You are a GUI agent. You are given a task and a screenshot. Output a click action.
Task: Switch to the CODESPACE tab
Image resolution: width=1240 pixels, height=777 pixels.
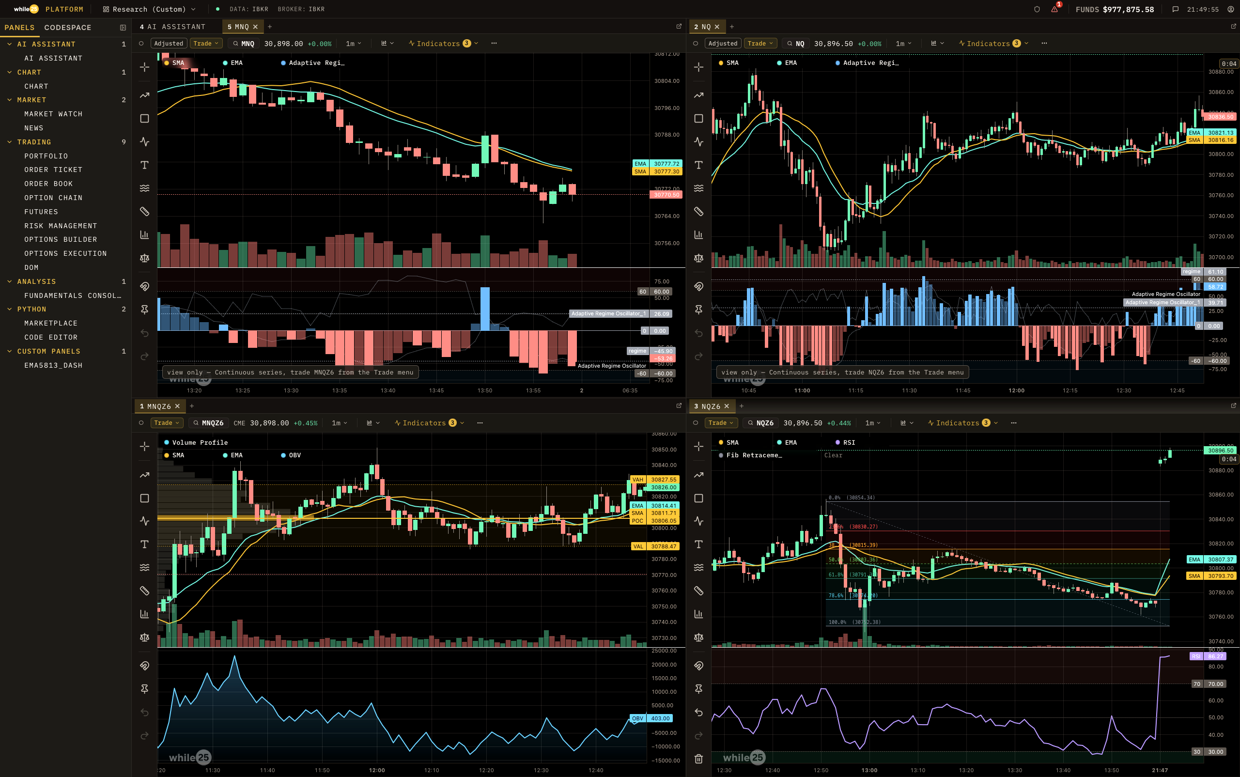point(68,28)
